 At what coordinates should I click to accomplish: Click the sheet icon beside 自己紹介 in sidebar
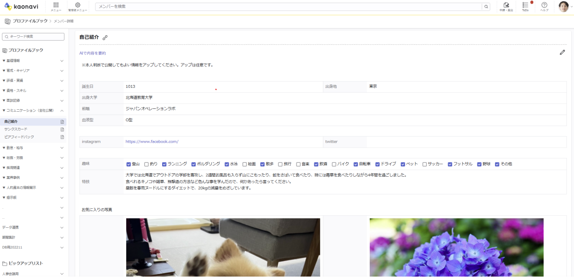coord(62,122)
